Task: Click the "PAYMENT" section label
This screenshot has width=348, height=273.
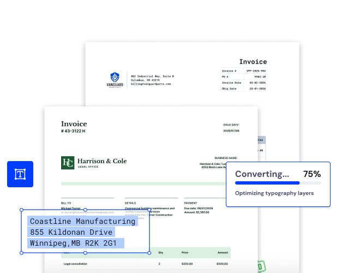Action: coord(190,203)
